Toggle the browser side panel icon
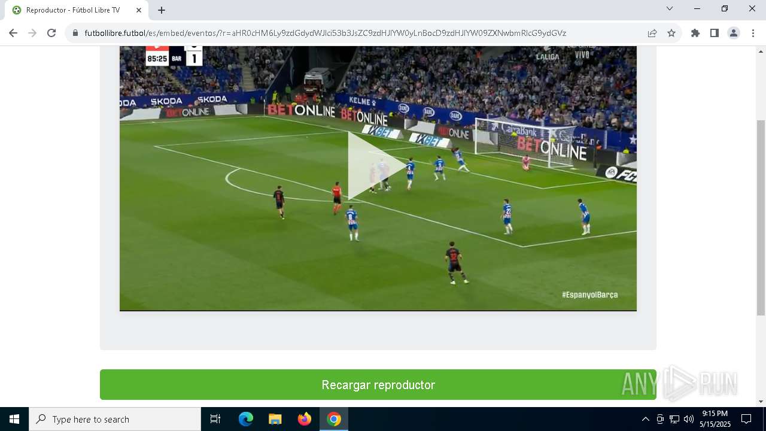766x431 pixels. pos(715,33)
